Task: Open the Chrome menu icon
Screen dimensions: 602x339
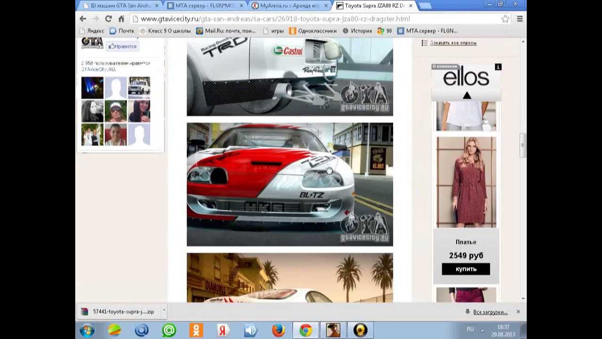Action: click(x=520, y=19)
